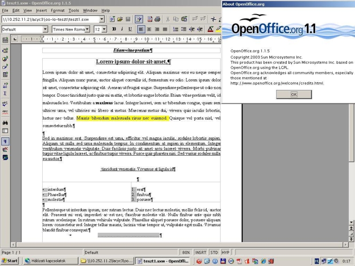Click the ruler tab stop type button
The image size is (355, 266).
(x=15, y=39)
